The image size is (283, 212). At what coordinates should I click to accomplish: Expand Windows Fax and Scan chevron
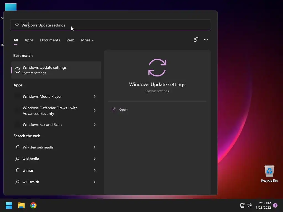(x=95, y=124)
